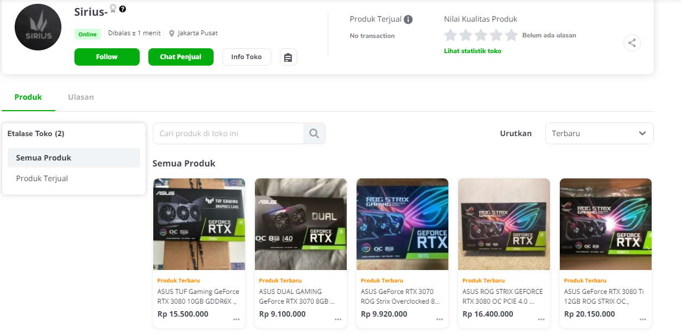Open the Info Toko button
The height and width of the screenshot is (334, 681).
point(246,57)
